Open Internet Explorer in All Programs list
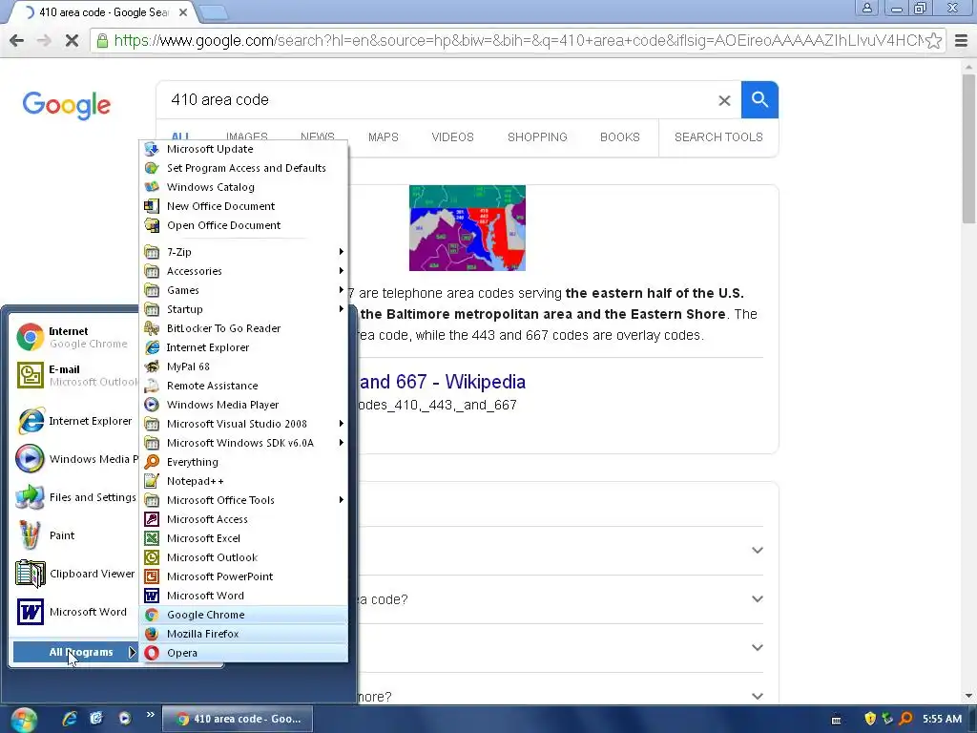 pyautogui.click(x=243, y=347)
